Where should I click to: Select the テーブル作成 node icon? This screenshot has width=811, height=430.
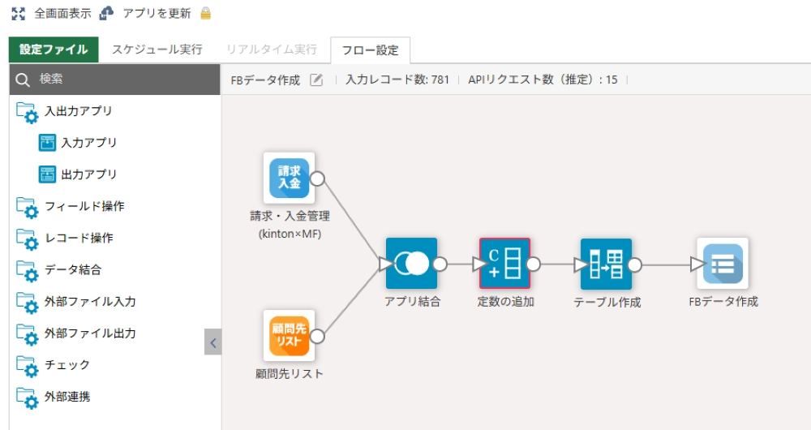(x=606, y=264)
